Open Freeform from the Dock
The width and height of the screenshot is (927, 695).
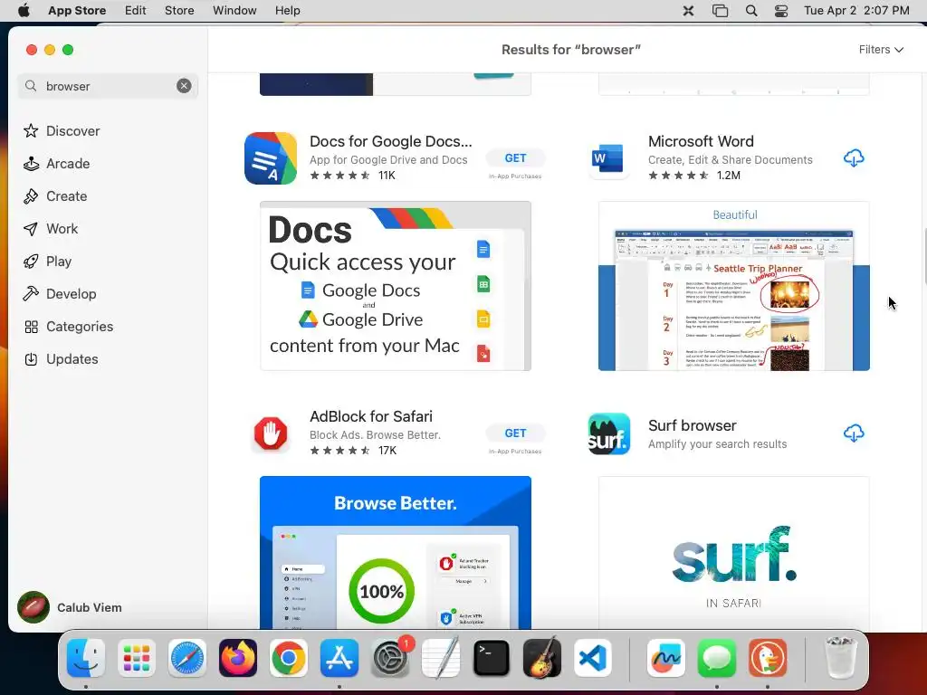tap(666, 658)
